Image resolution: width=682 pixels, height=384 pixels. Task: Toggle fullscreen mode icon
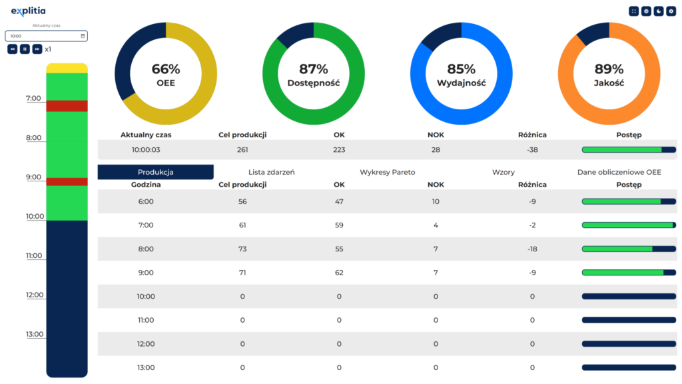[633, 11]
